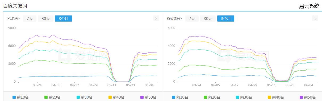Select 6000 value on mobile chart y-axis
This screenshot has height=101, width=322.
172,28
